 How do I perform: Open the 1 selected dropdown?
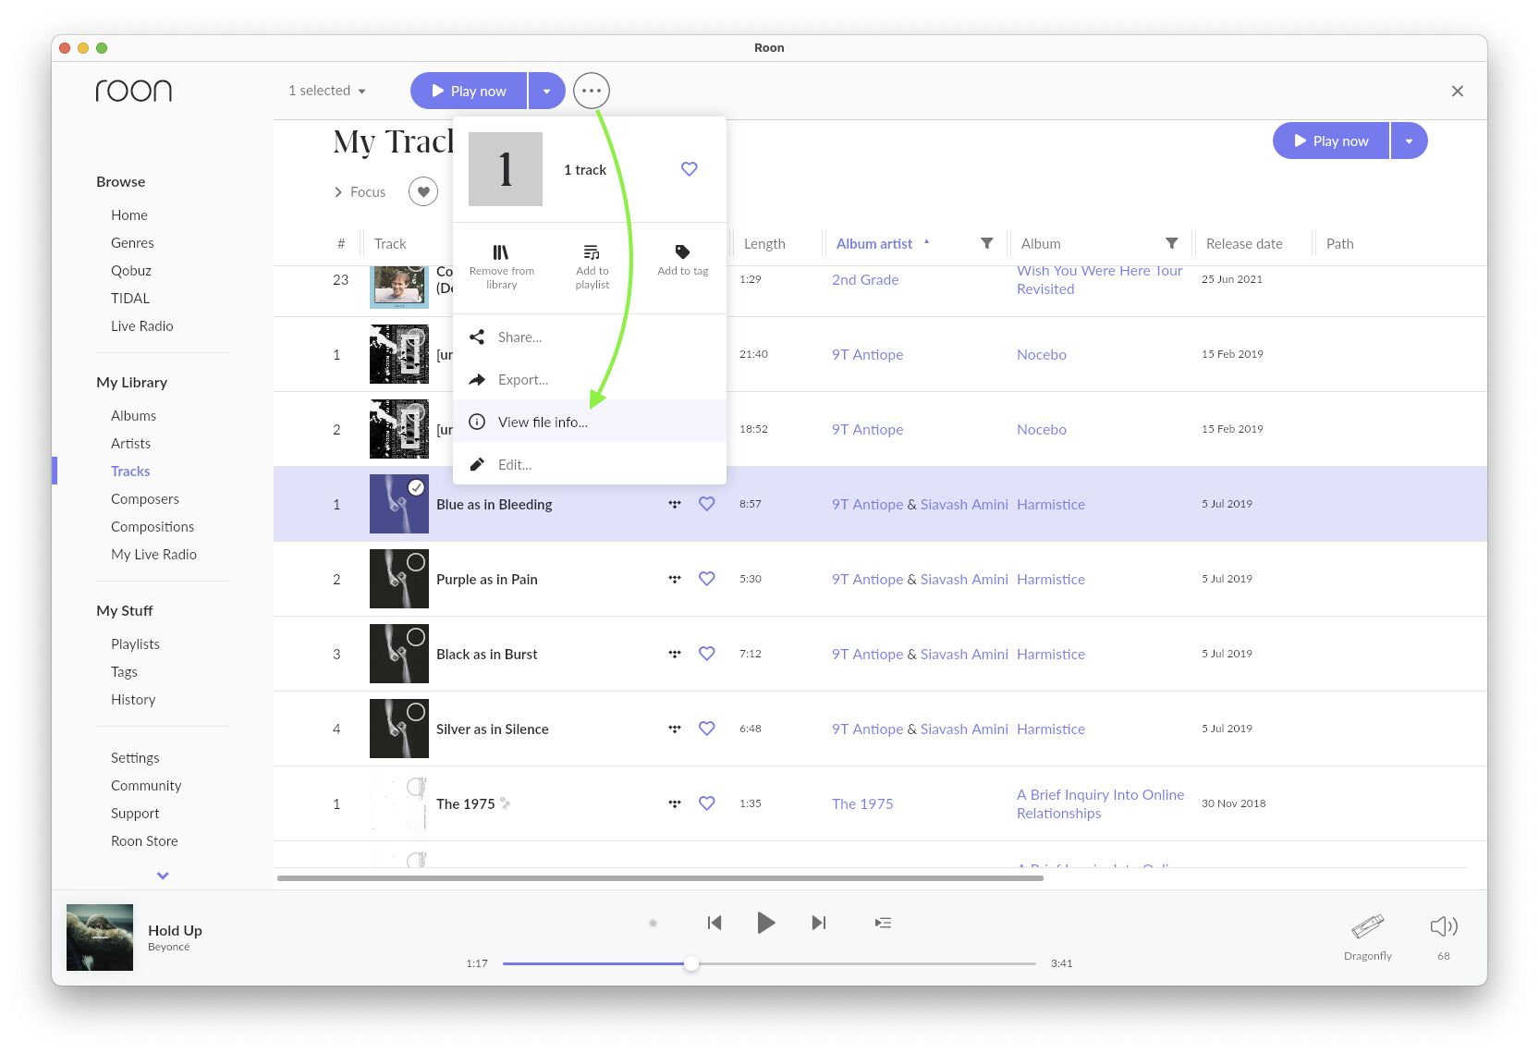327,91
